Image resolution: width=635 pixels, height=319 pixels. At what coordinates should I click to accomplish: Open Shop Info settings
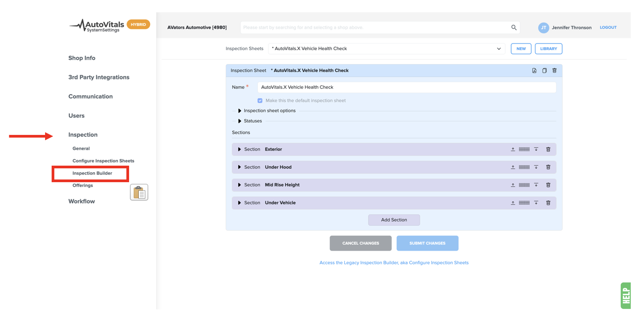[82, 58]
